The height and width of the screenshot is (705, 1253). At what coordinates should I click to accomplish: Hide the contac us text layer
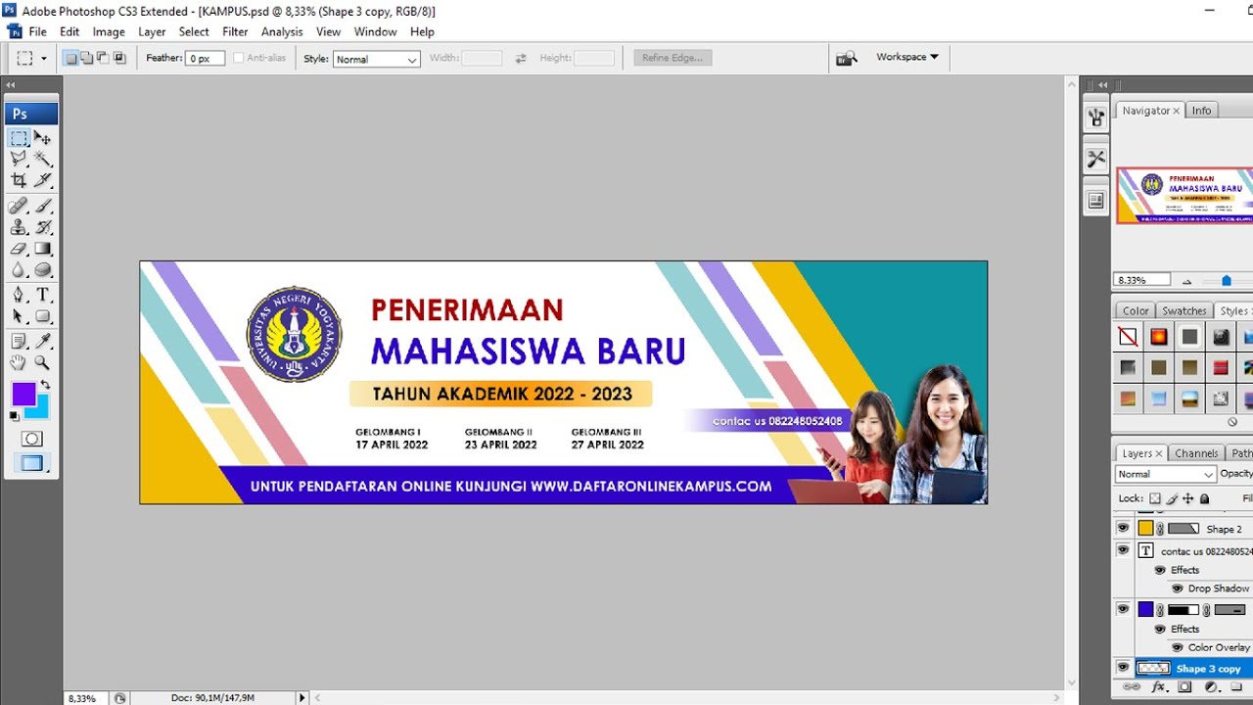pyautogui.click(x=1123, y=550)
